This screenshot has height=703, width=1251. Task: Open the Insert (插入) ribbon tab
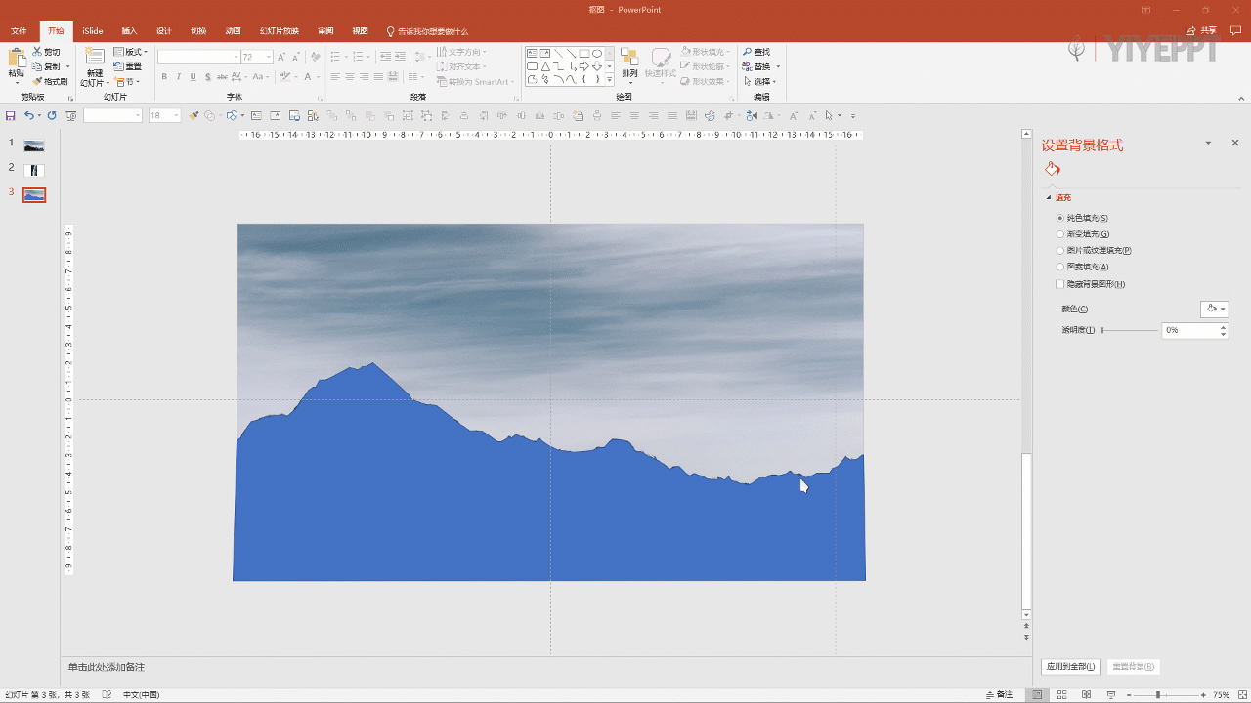(129, 31)
